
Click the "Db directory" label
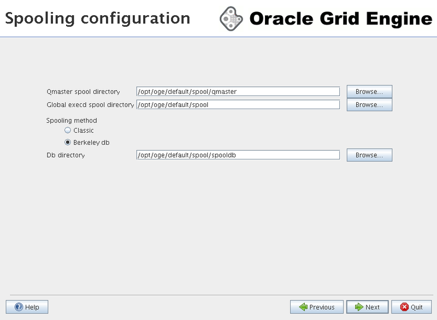[x=66, y=155]
